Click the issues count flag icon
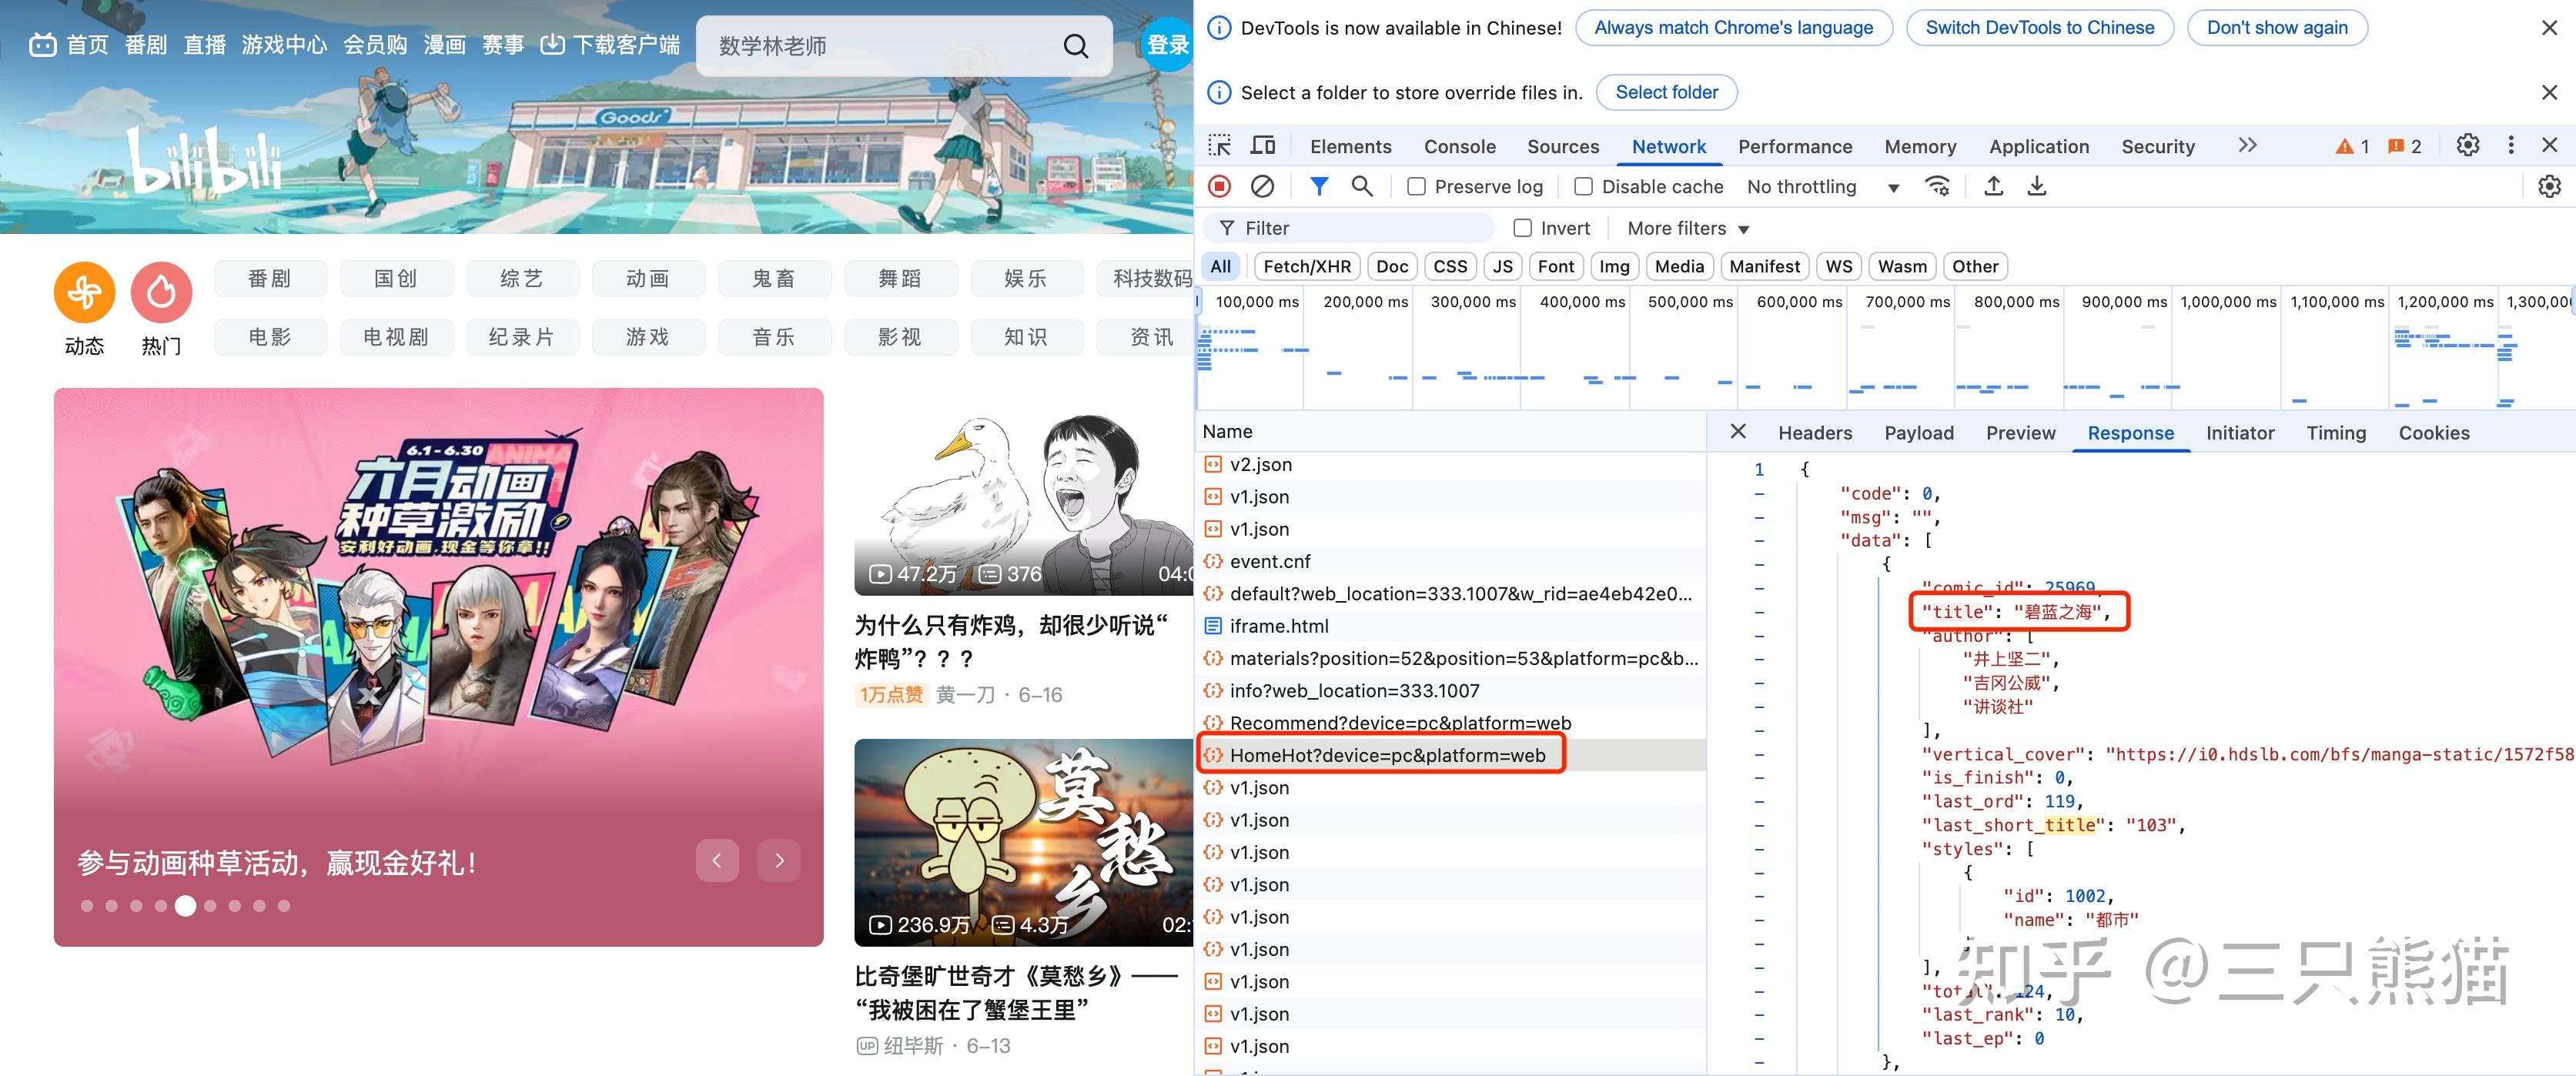 click(2396, 147)
